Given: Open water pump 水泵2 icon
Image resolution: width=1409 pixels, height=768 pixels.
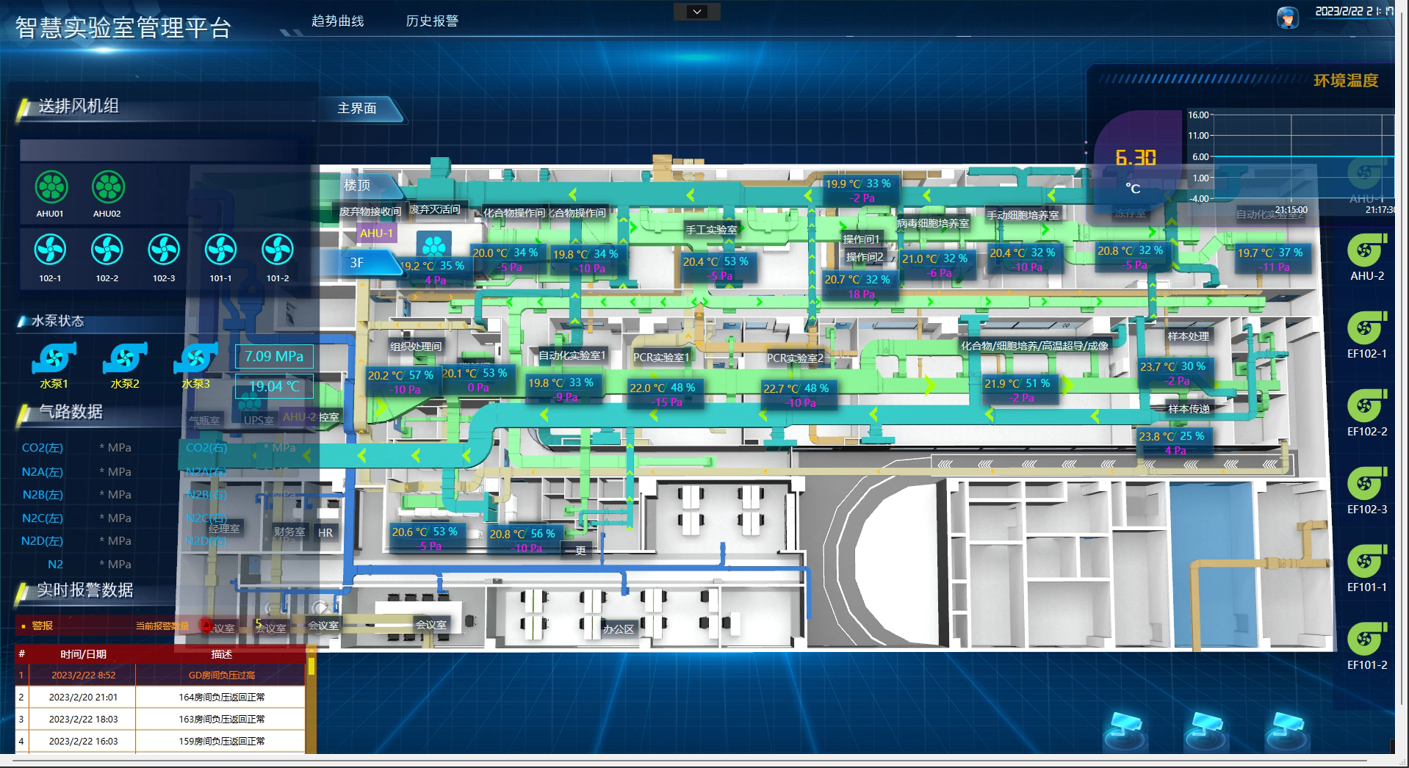Looking at the screenshot, I should tap(125, 358).
